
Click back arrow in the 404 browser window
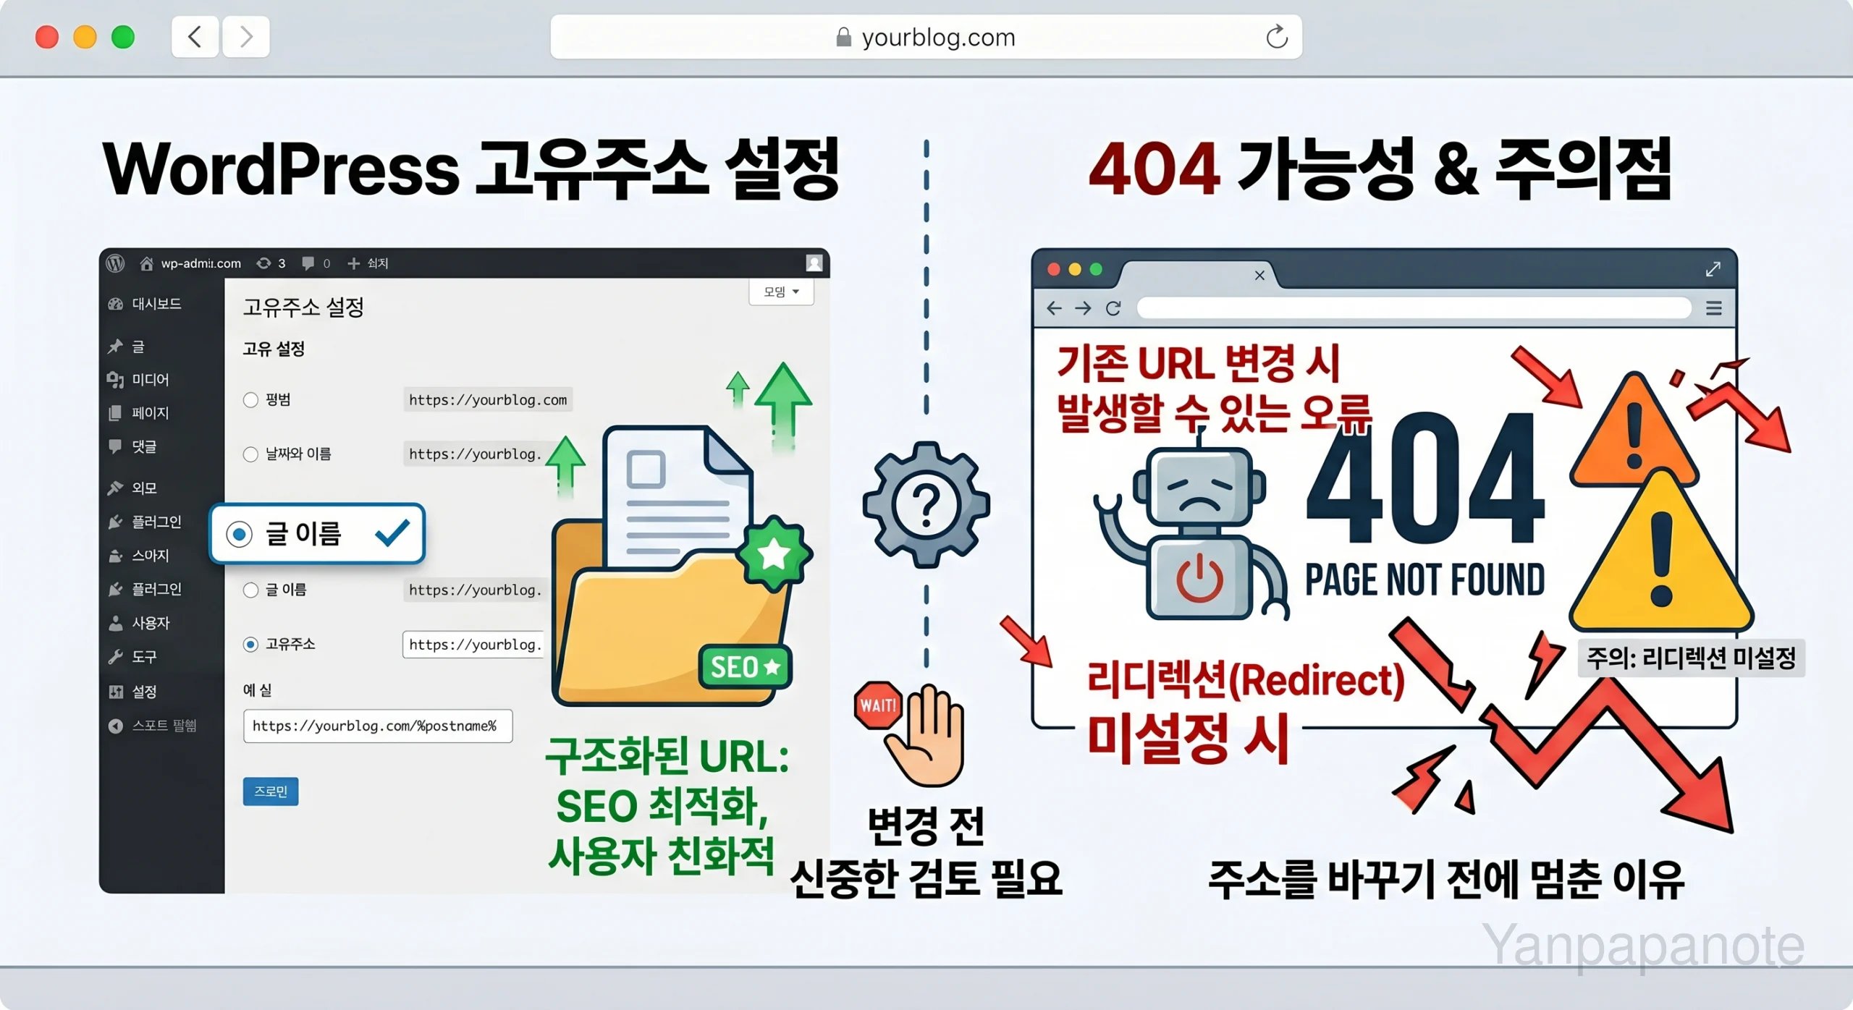point(1054,309)
